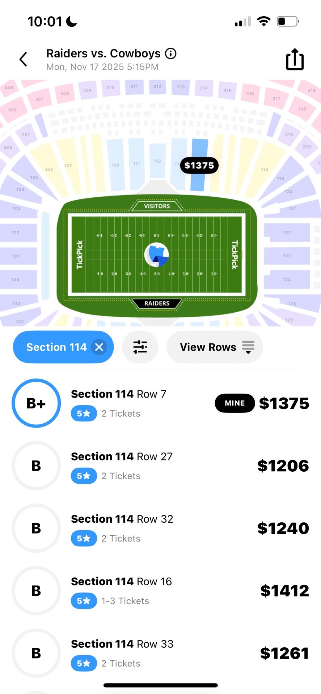This screenshot has height=694, width=321.
Task: Select section 122 on the seating map
Action: 287,233
